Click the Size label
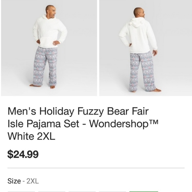The width and height of the screenshot is (192, 192). 14,181
